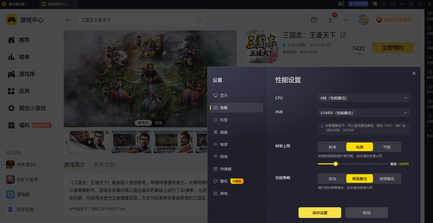Switch to 网络 network settings
Image resolution: width=433 pixels, height=223 pixels.
[x=236, y=157]
